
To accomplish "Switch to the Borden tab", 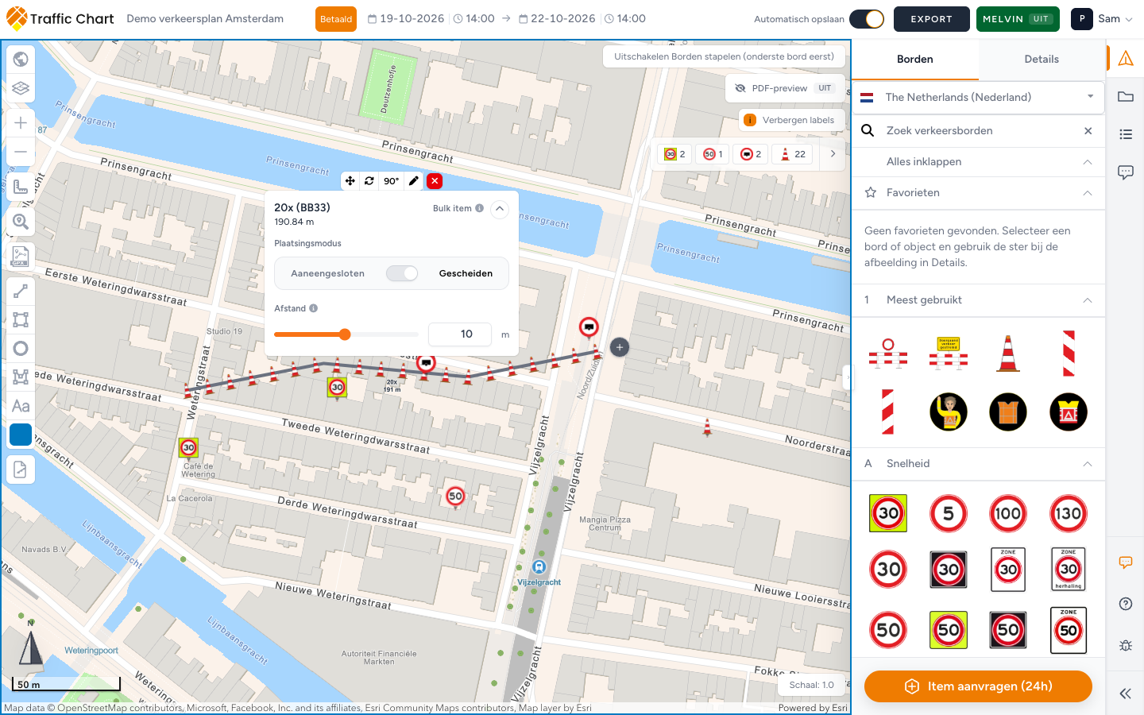I will [915, 60].
